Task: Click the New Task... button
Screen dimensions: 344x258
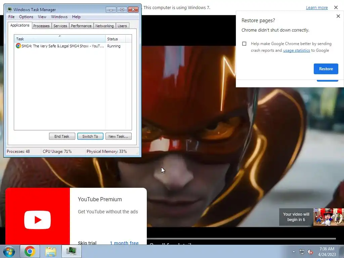Action: pos(119,136)
